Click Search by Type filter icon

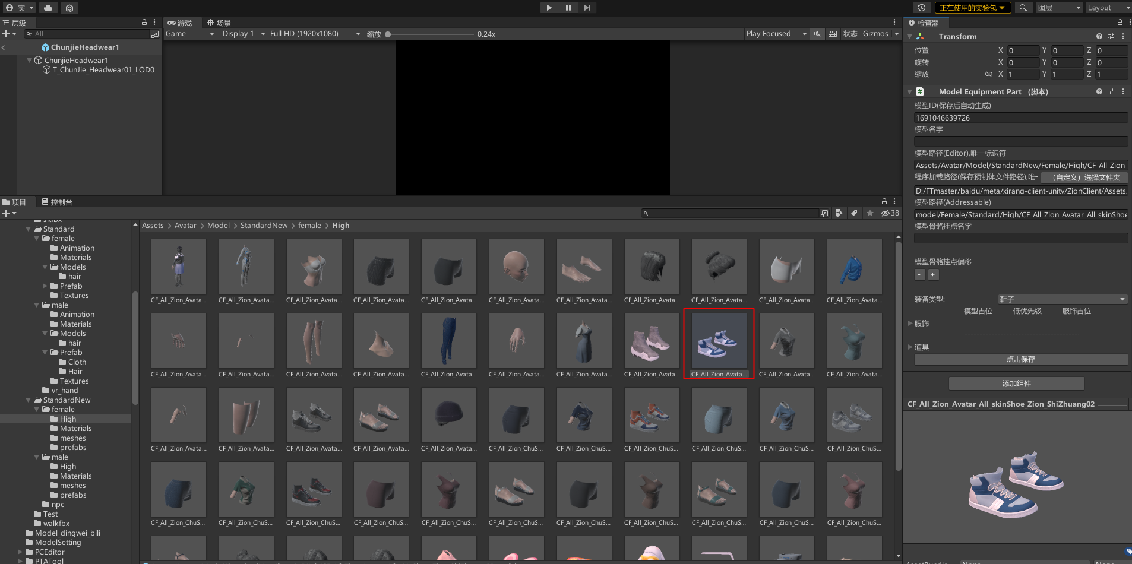point(839,213)
